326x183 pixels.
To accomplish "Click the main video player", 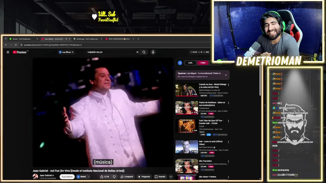I will pyautogui.click(x=103, y=112).
